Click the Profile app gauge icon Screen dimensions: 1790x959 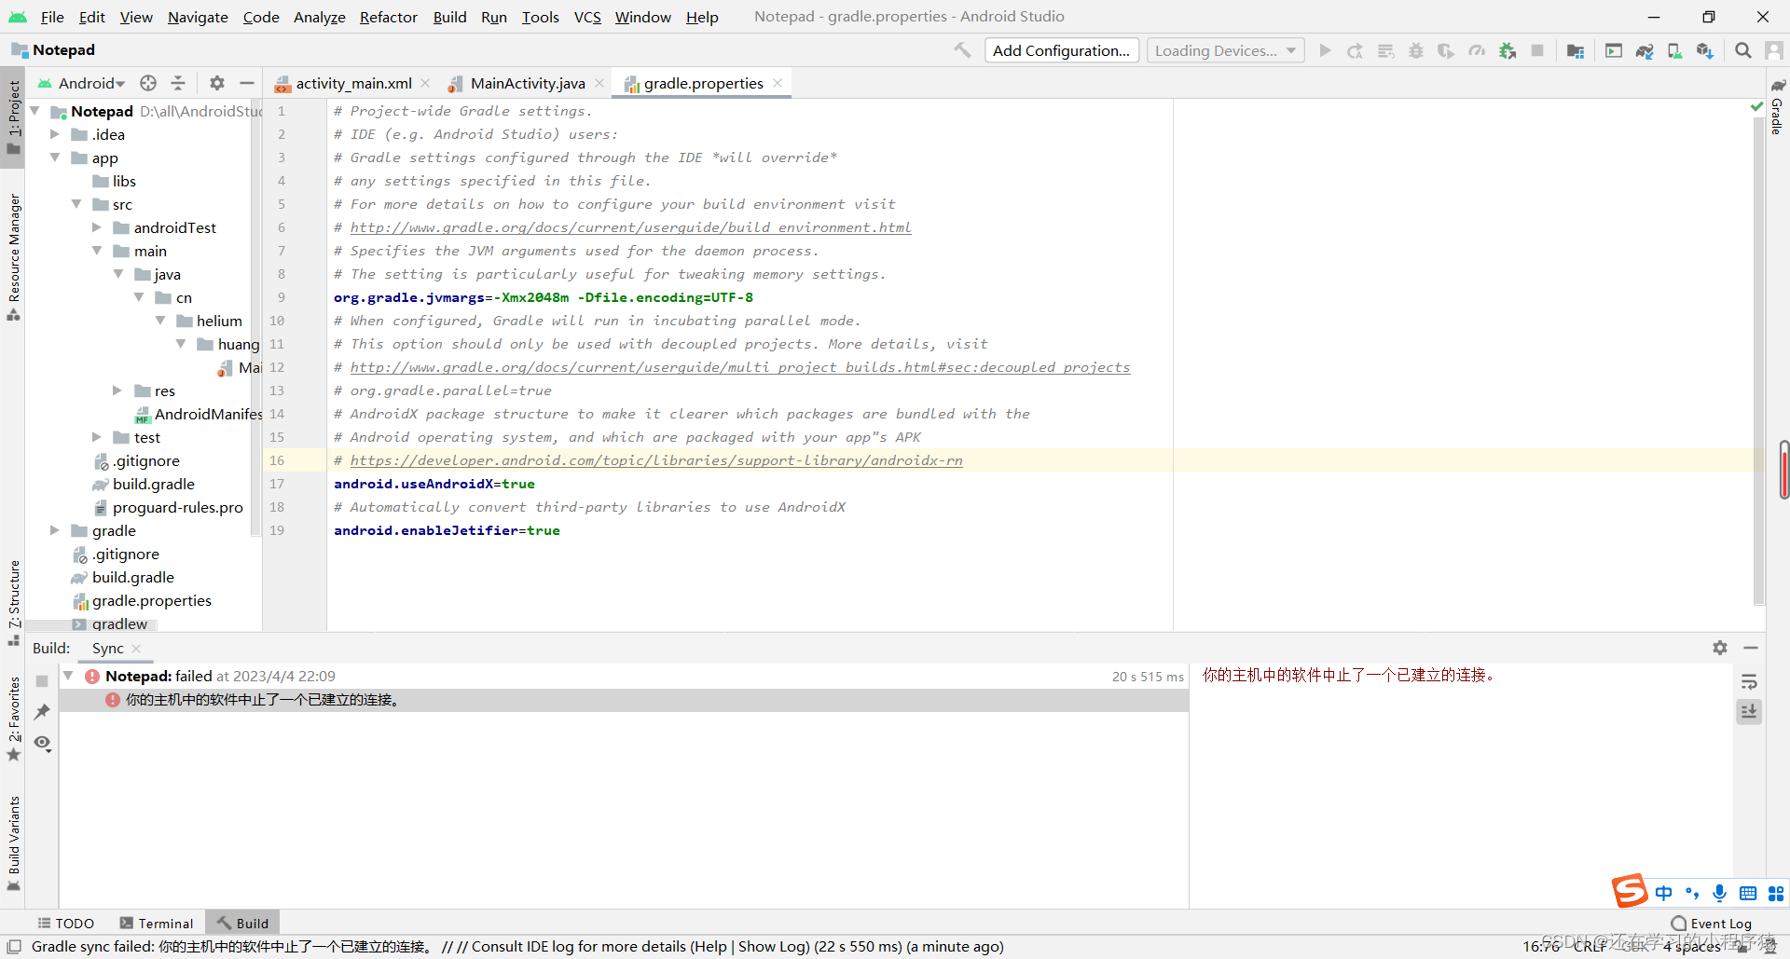(1477, 50)
